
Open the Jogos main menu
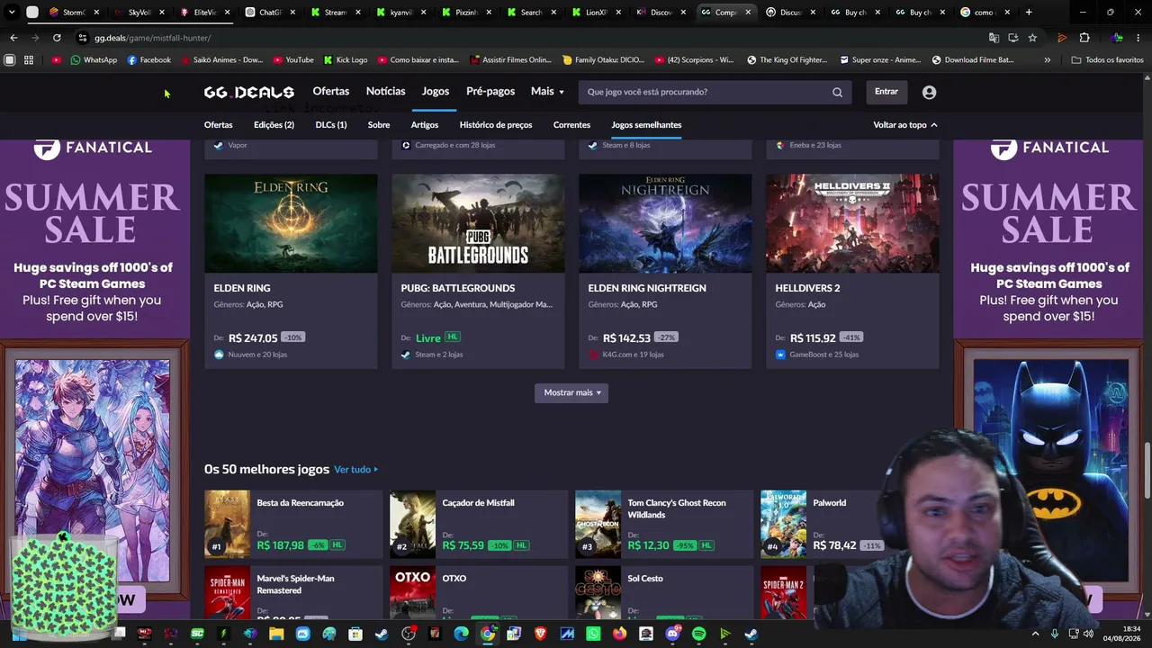[436, 92]
